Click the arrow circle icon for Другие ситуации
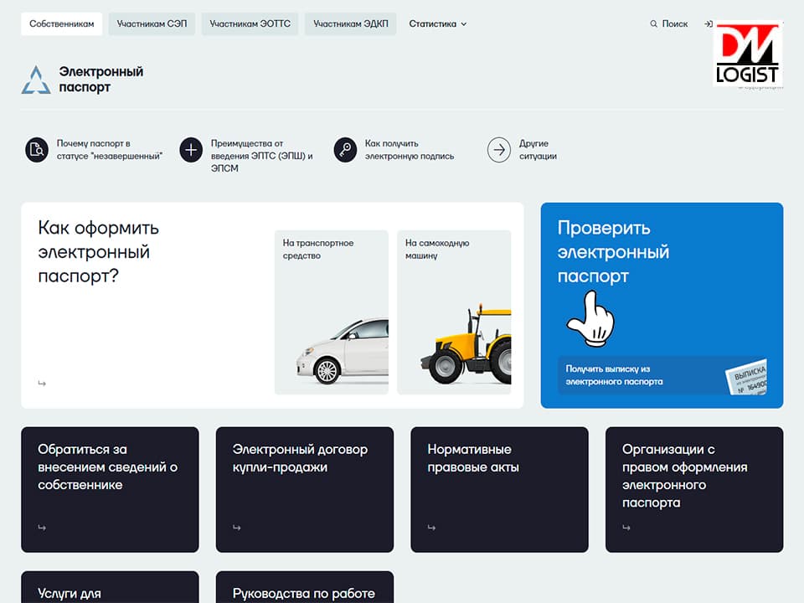The image size is (804, 603). (499, 150)
